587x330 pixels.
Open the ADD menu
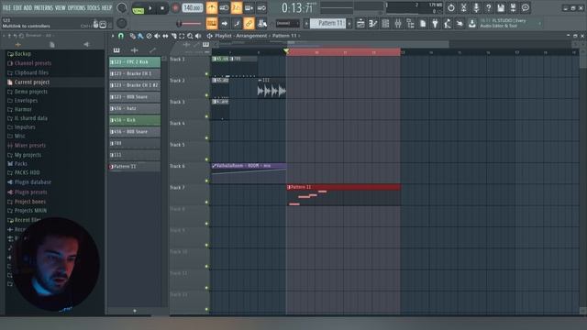28,8
